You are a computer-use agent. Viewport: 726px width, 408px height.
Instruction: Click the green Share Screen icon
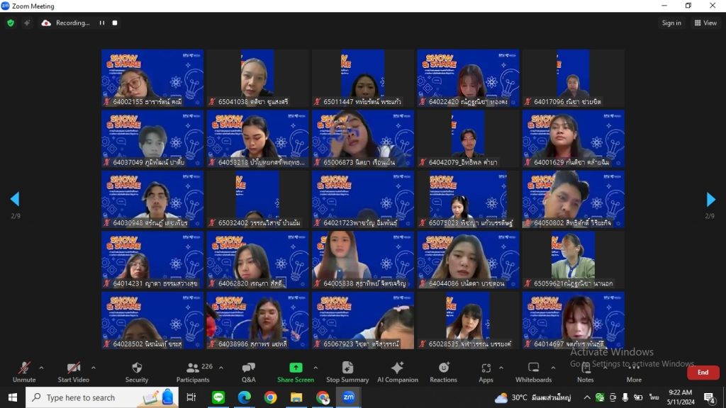[x=296, y=368]
